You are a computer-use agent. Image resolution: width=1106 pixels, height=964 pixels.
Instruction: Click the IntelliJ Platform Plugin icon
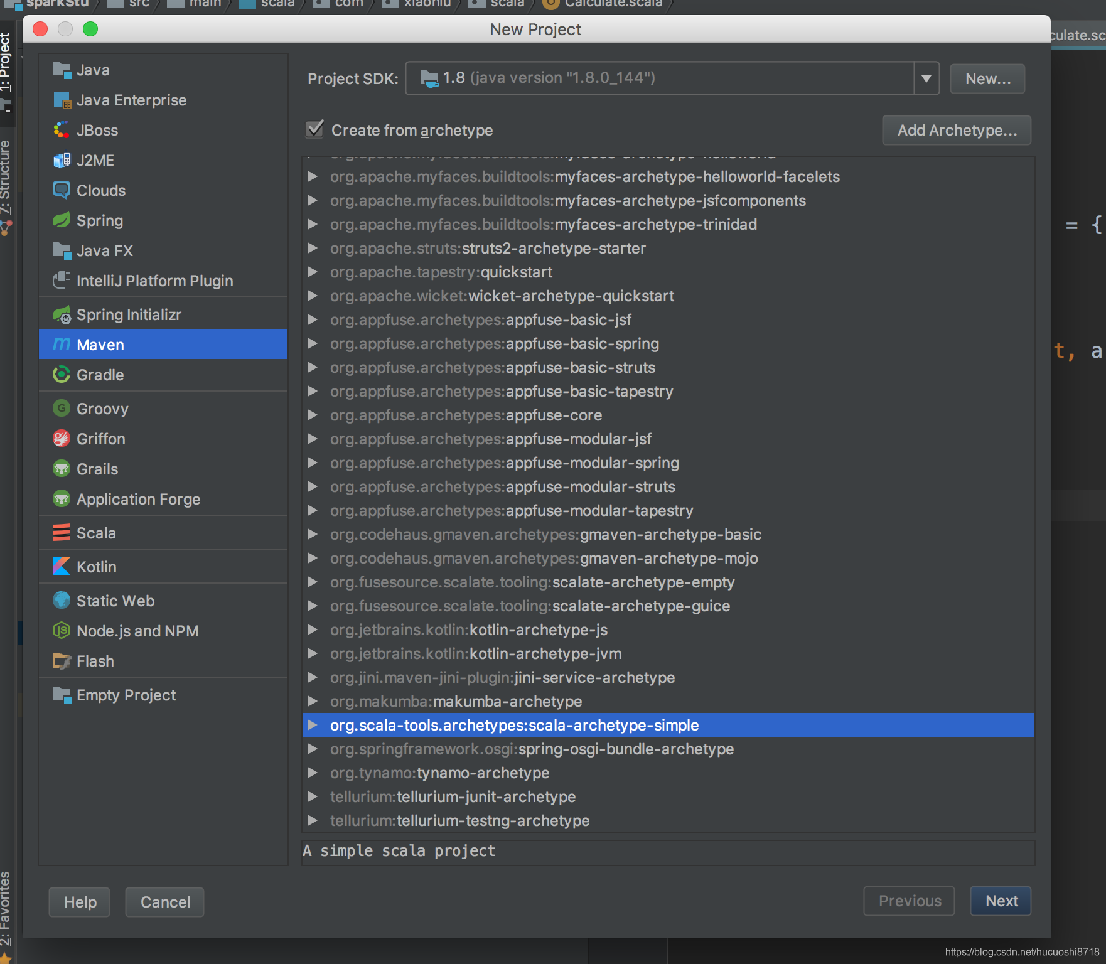[x=62, y=281]
